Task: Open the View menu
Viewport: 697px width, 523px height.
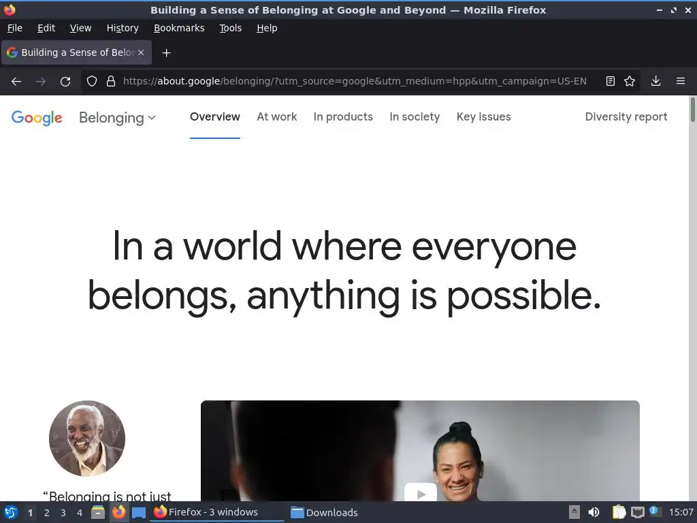Action: click(80, 28)
